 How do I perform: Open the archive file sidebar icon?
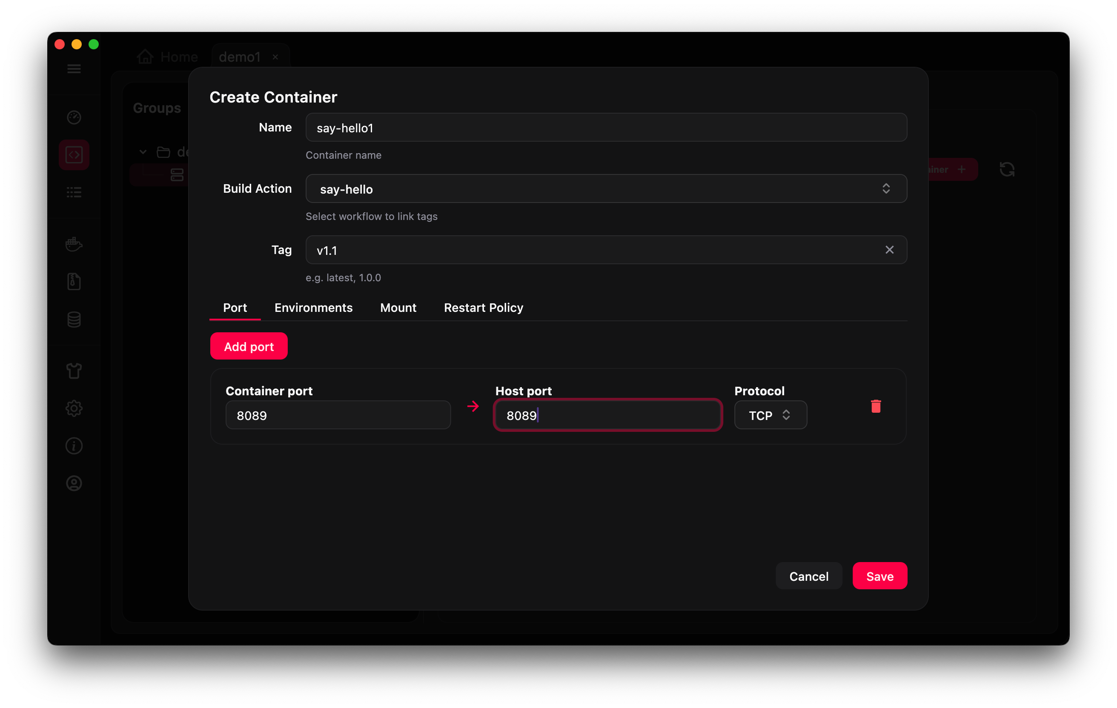click(x=74, y=281)
